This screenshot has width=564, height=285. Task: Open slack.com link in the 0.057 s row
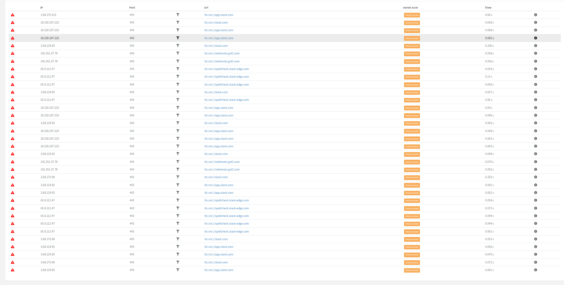point(216,92)
